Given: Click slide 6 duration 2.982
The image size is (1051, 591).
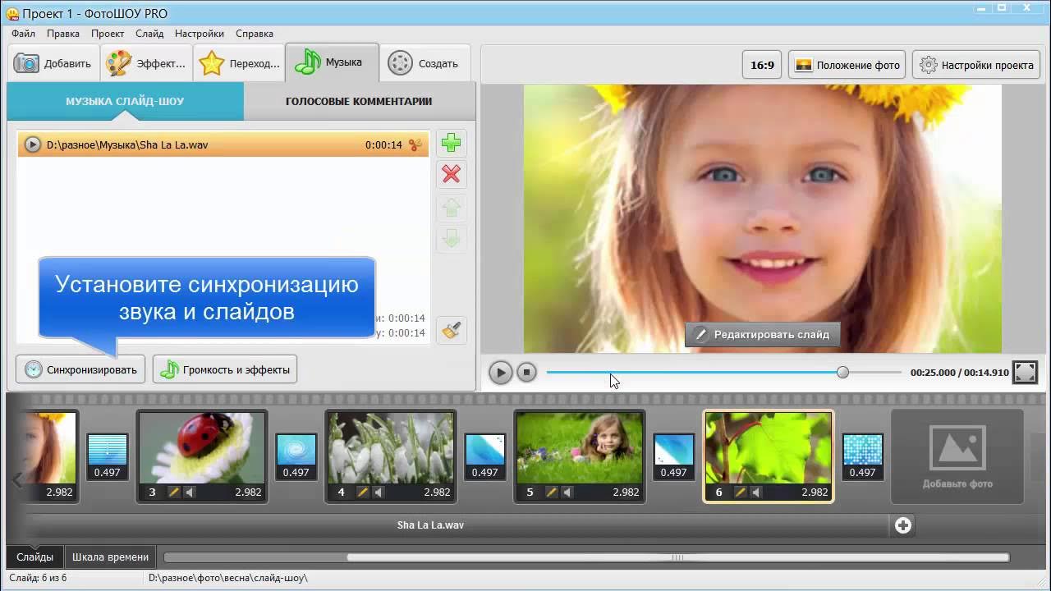Looking at the screenshot, I should (815, 492).
